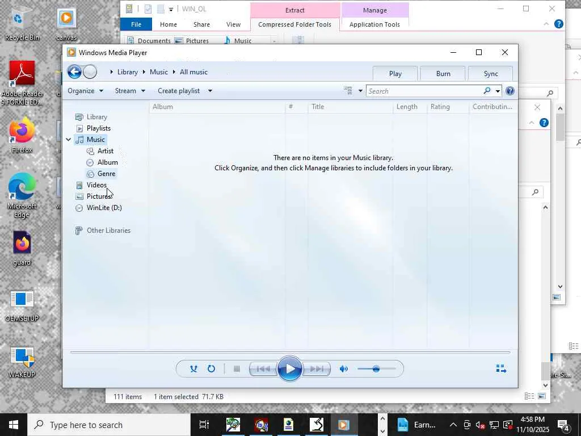Click the Stop playback button

pos(237,369)
